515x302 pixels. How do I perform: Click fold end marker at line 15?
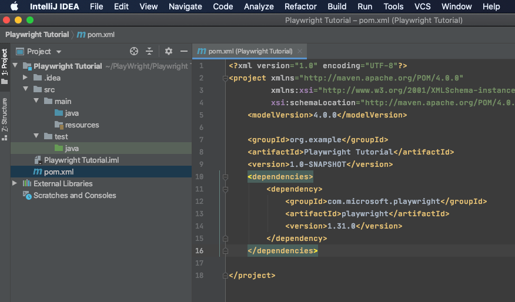click(x=225, y=239)
